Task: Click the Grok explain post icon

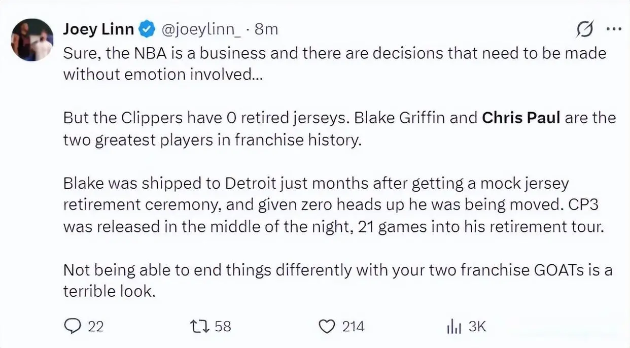Action: tap(585, 30)
